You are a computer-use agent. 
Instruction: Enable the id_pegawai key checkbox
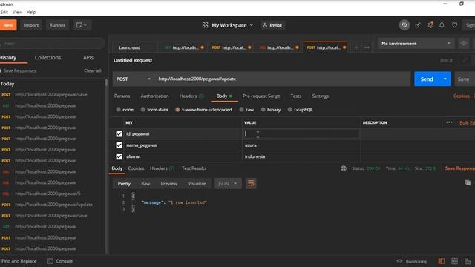pos(119,133)
